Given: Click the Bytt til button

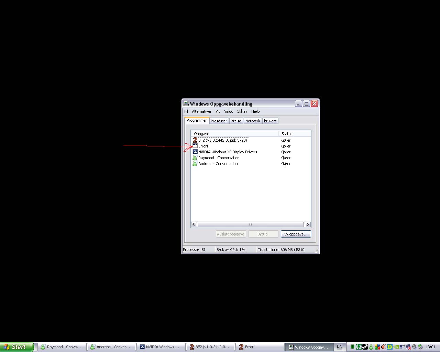Looking at the screenshot, I should pyautogui.click(x=263, y=234).
